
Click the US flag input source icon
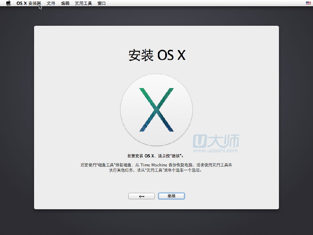point(308,3)
